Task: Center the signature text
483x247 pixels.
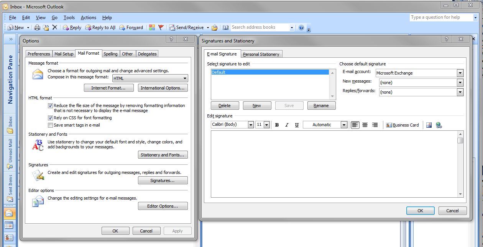Action: 365,125
